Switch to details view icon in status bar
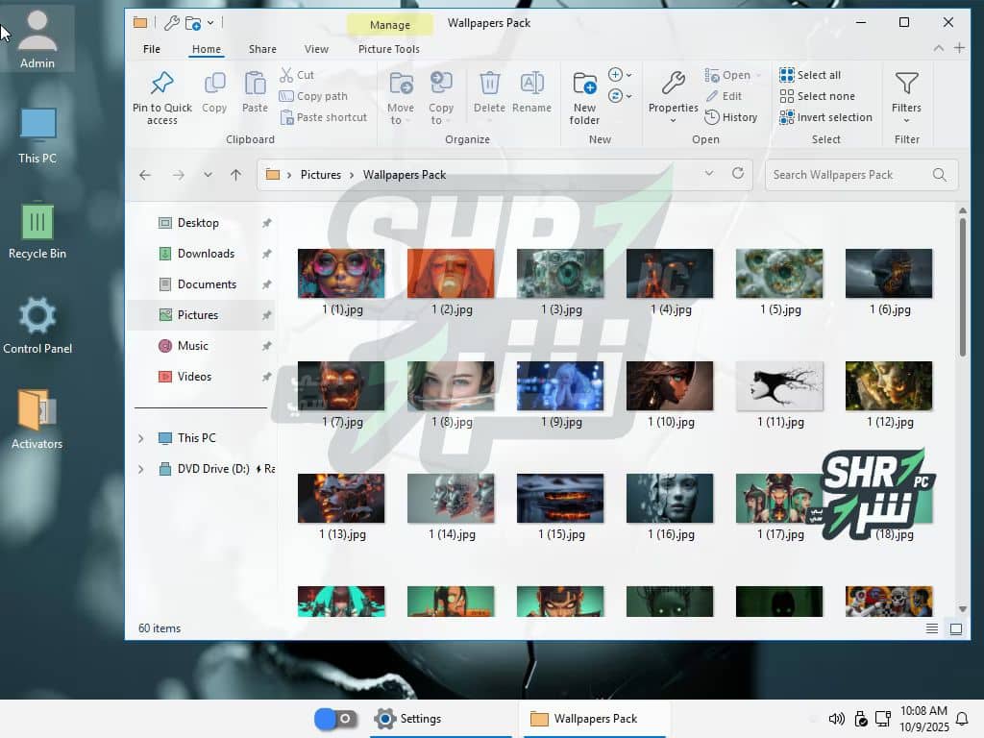984x738 pixels. [x=932, y=628]
